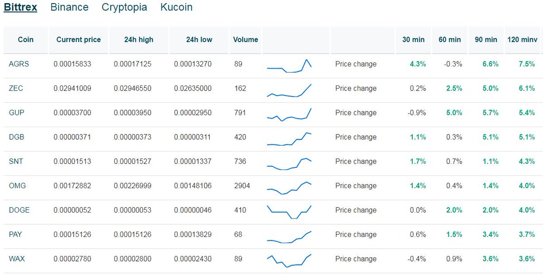Select DGB 24h low 0.00000311
Screen dimensions: 543x275
[x=193, y=137]
